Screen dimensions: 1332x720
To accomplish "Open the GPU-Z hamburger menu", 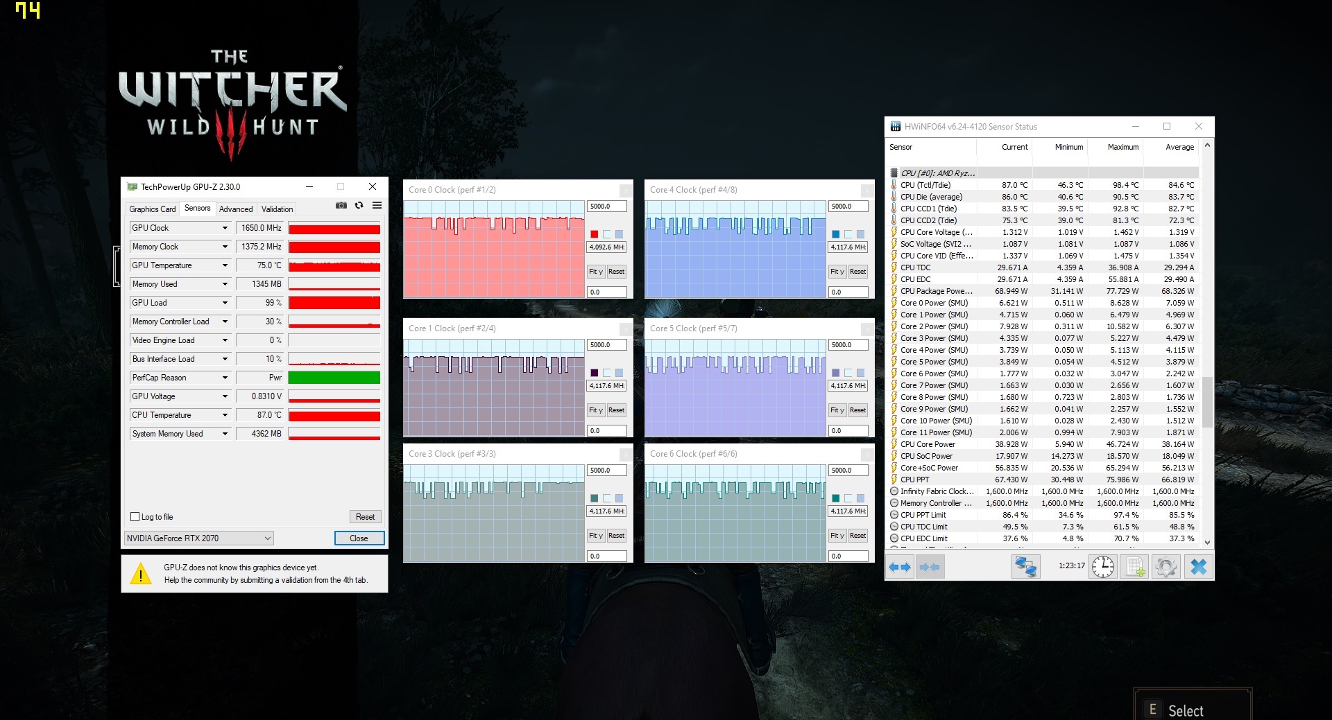I will 377,206.
